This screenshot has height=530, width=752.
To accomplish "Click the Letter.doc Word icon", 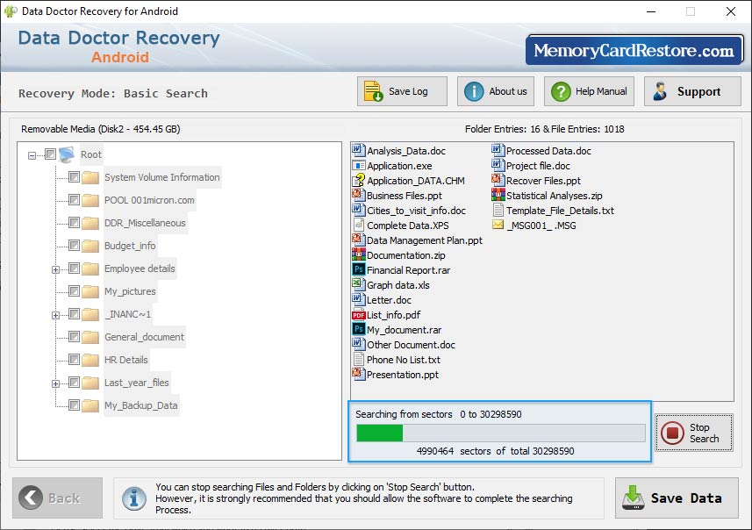I will (358, 299).
